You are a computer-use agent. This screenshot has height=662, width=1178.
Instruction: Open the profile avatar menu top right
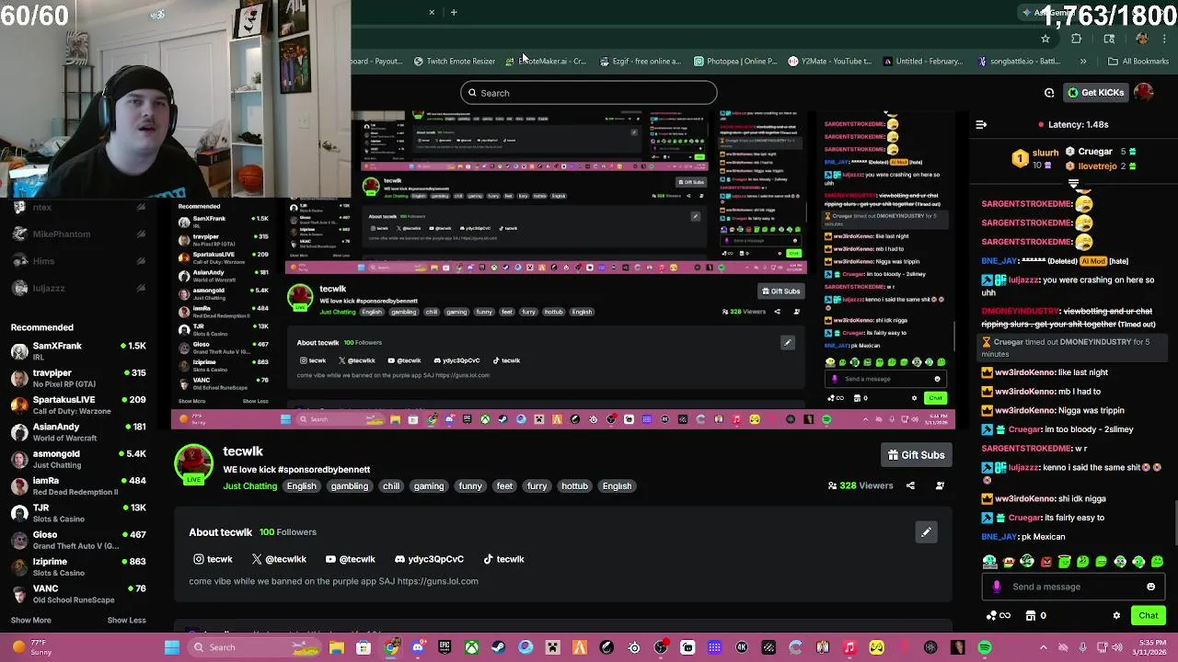(x=1144, y=93)
